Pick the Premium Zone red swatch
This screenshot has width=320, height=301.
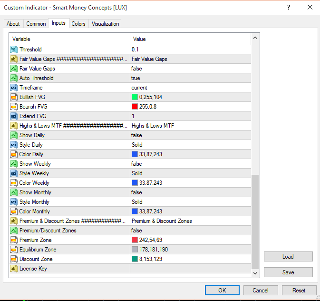click(x=135, y=240)
